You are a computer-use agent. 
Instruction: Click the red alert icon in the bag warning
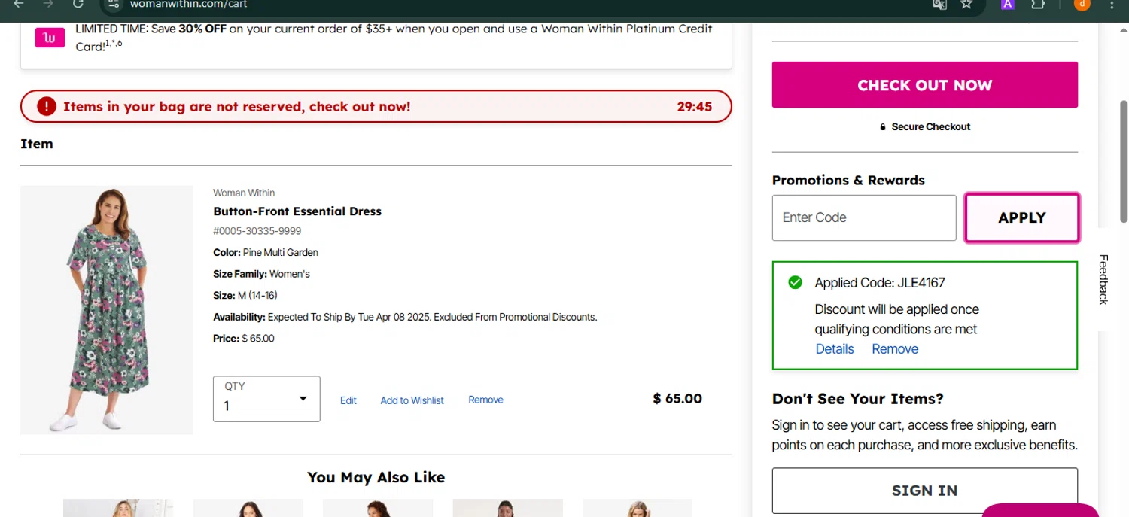click(x=47, y=107)
